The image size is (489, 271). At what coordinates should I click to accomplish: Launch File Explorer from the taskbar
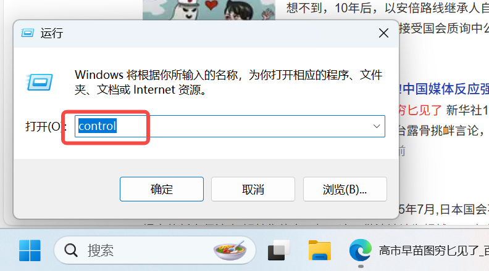[319, 251]
